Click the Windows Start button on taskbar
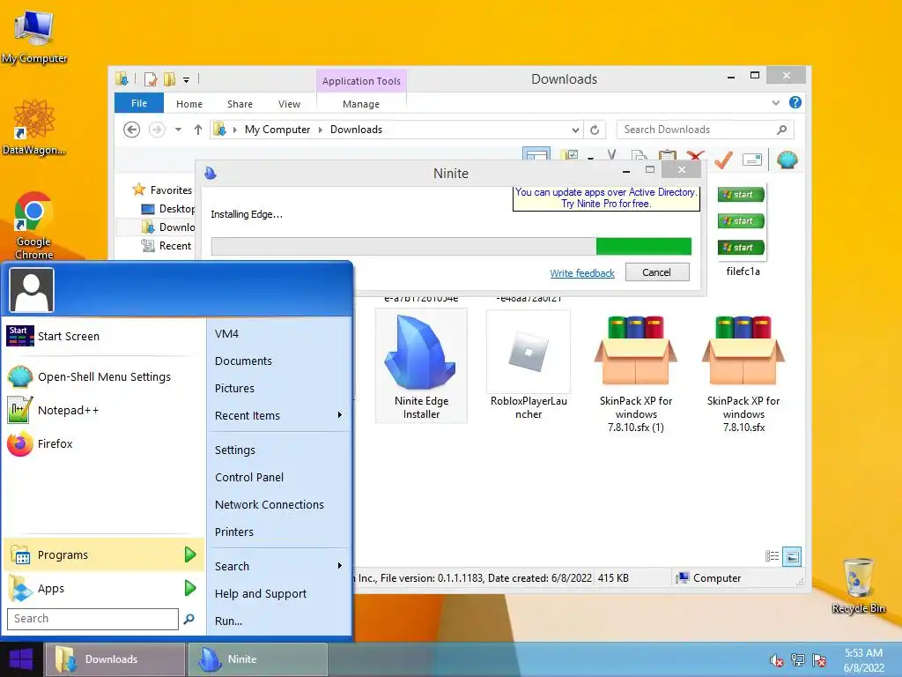Image resolution: width=902 pixels, height=677 pixels. pos(21,659)
